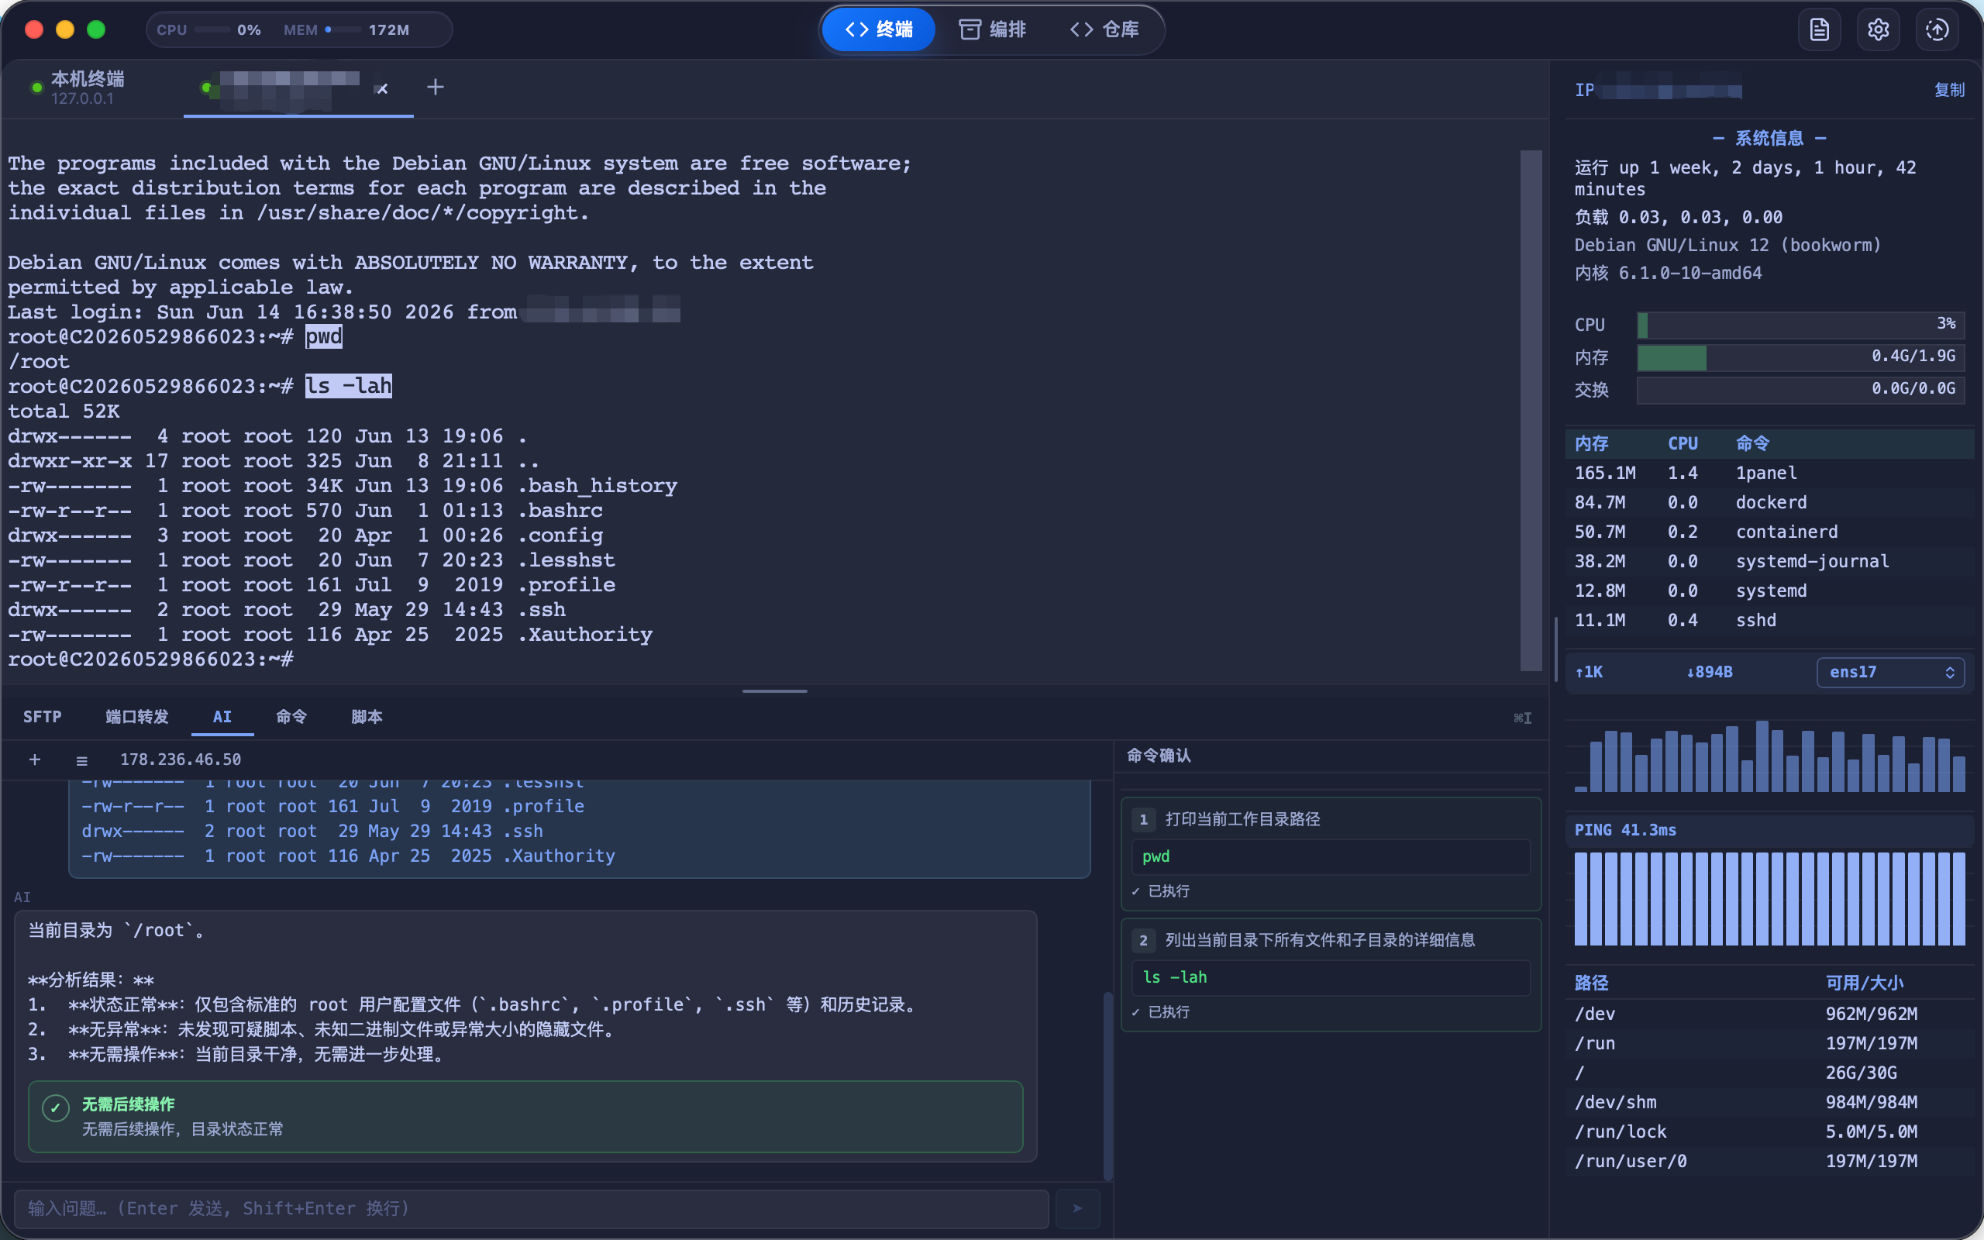This screenshot has height=1240, width=1984.
Task: Add a new terminal tab with plus
Action: coord(436,87)
